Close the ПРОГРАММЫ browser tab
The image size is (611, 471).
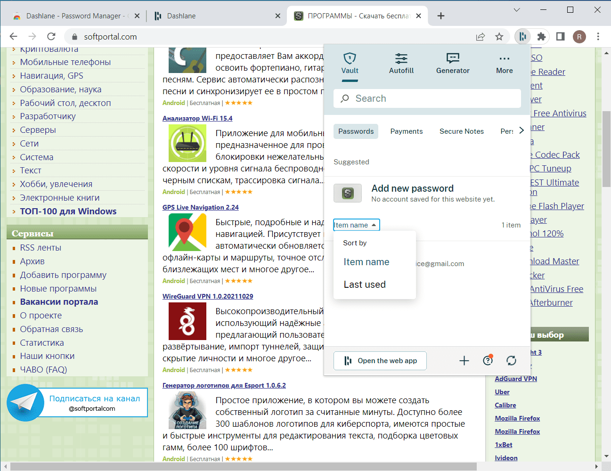click(418, 16)
